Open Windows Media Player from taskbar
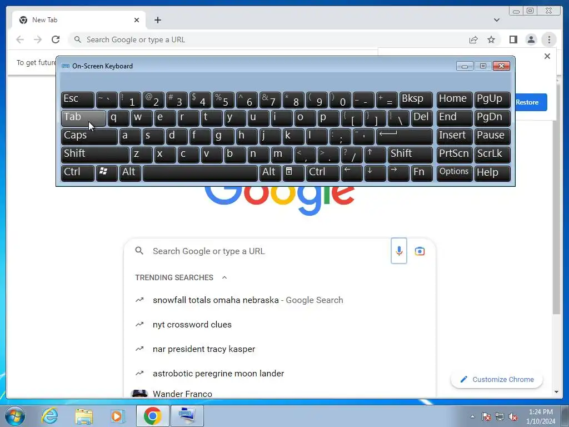Image resolution: width=569 pixels, height=427 pixels. 117,416
